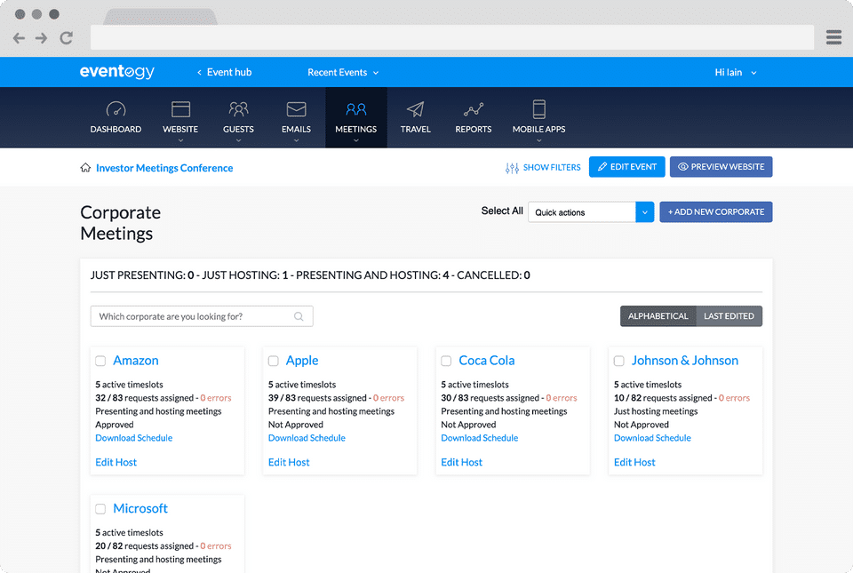Go back to Event hub
Viewport: 853px width, 573px height.
pyautogui.click(x=224, y=72)
